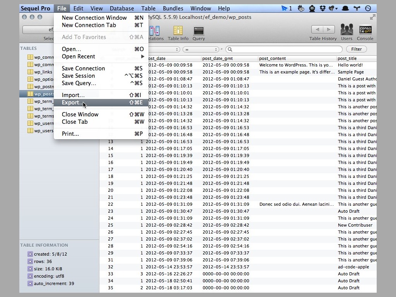
Task: Click the 'rows: 36' table info entry
Action: [43, 261]
